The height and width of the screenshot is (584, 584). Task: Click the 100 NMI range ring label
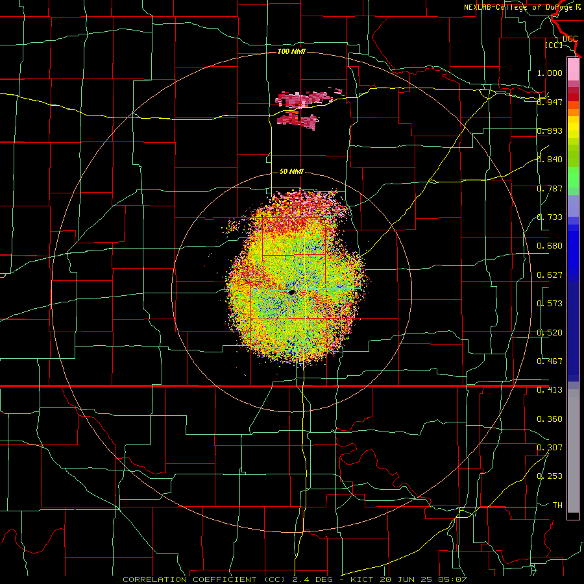(x=291, y=51)
